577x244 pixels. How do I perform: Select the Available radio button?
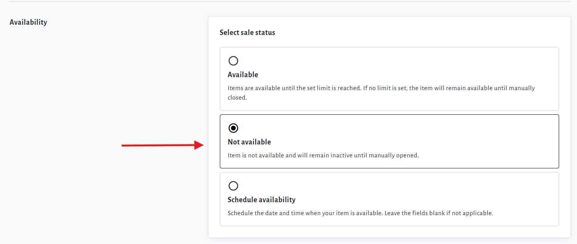[233, 61]
